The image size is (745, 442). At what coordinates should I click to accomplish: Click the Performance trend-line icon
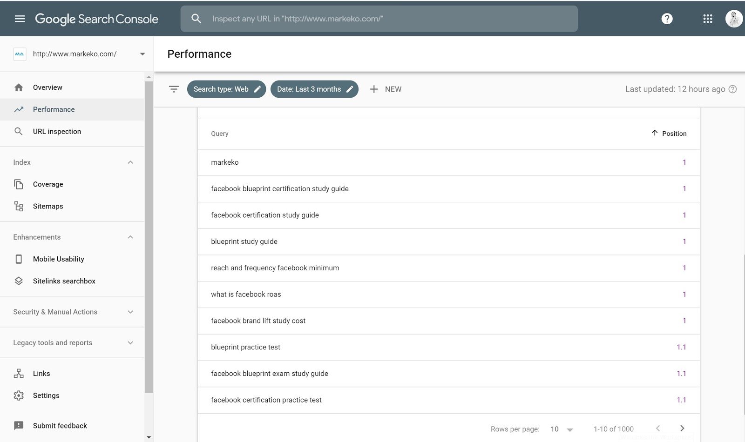click(19, 109)
